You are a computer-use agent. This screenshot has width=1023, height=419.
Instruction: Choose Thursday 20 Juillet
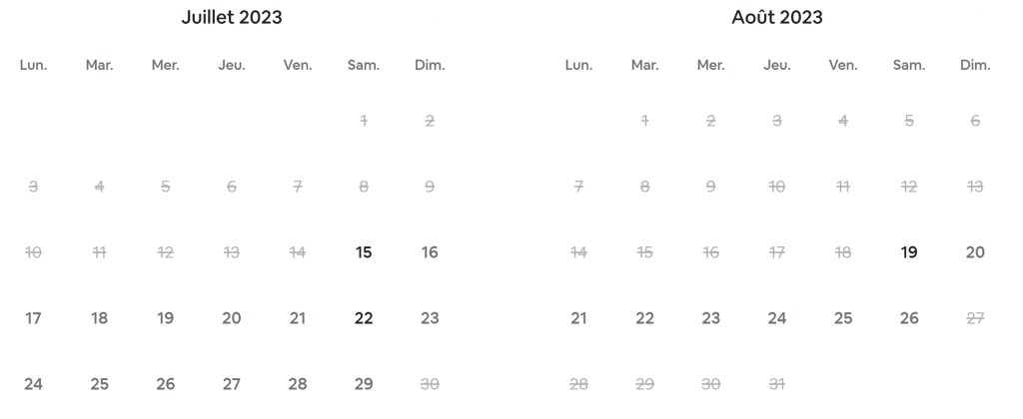coord(232,318)
